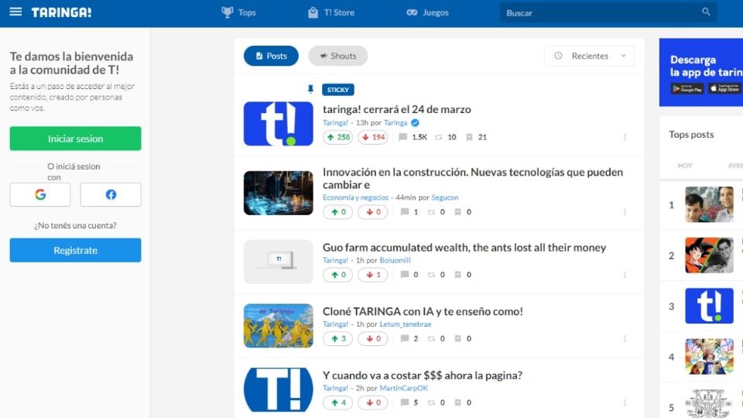Open options menu of 'Guo farm' post
The image size is (743, 418).
tap(625, 274)
